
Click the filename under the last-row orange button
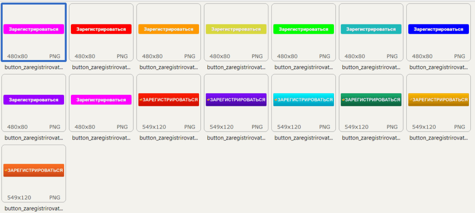pos(34,208)
